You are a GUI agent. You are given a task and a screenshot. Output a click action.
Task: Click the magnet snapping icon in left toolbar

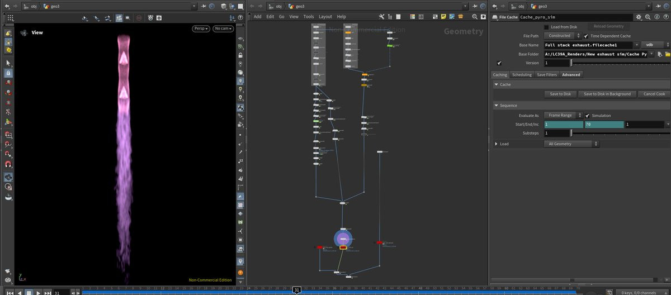tap(8, 164)
